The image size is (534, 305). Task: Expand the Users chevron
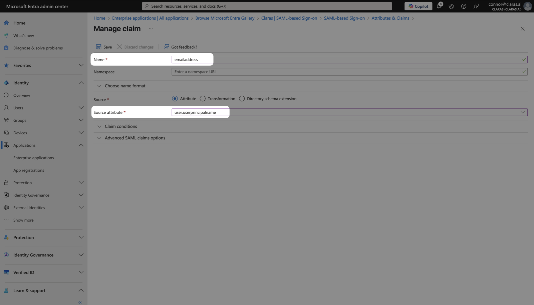(x=81, y=108)
